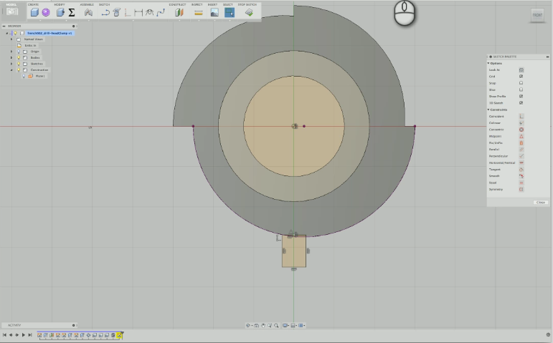553x343 pixels.
Task: Select the sketch Line tool
Action: click(x=105, y=13)
